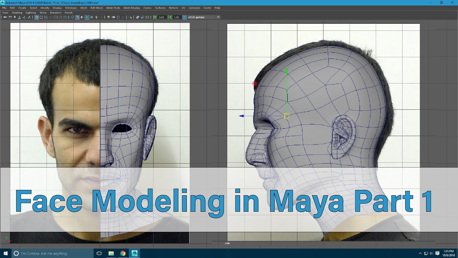Toggle the Field Chart icon
Viewport: 458px width, 258px height.
pyautogui.click(x=55, y=17)
